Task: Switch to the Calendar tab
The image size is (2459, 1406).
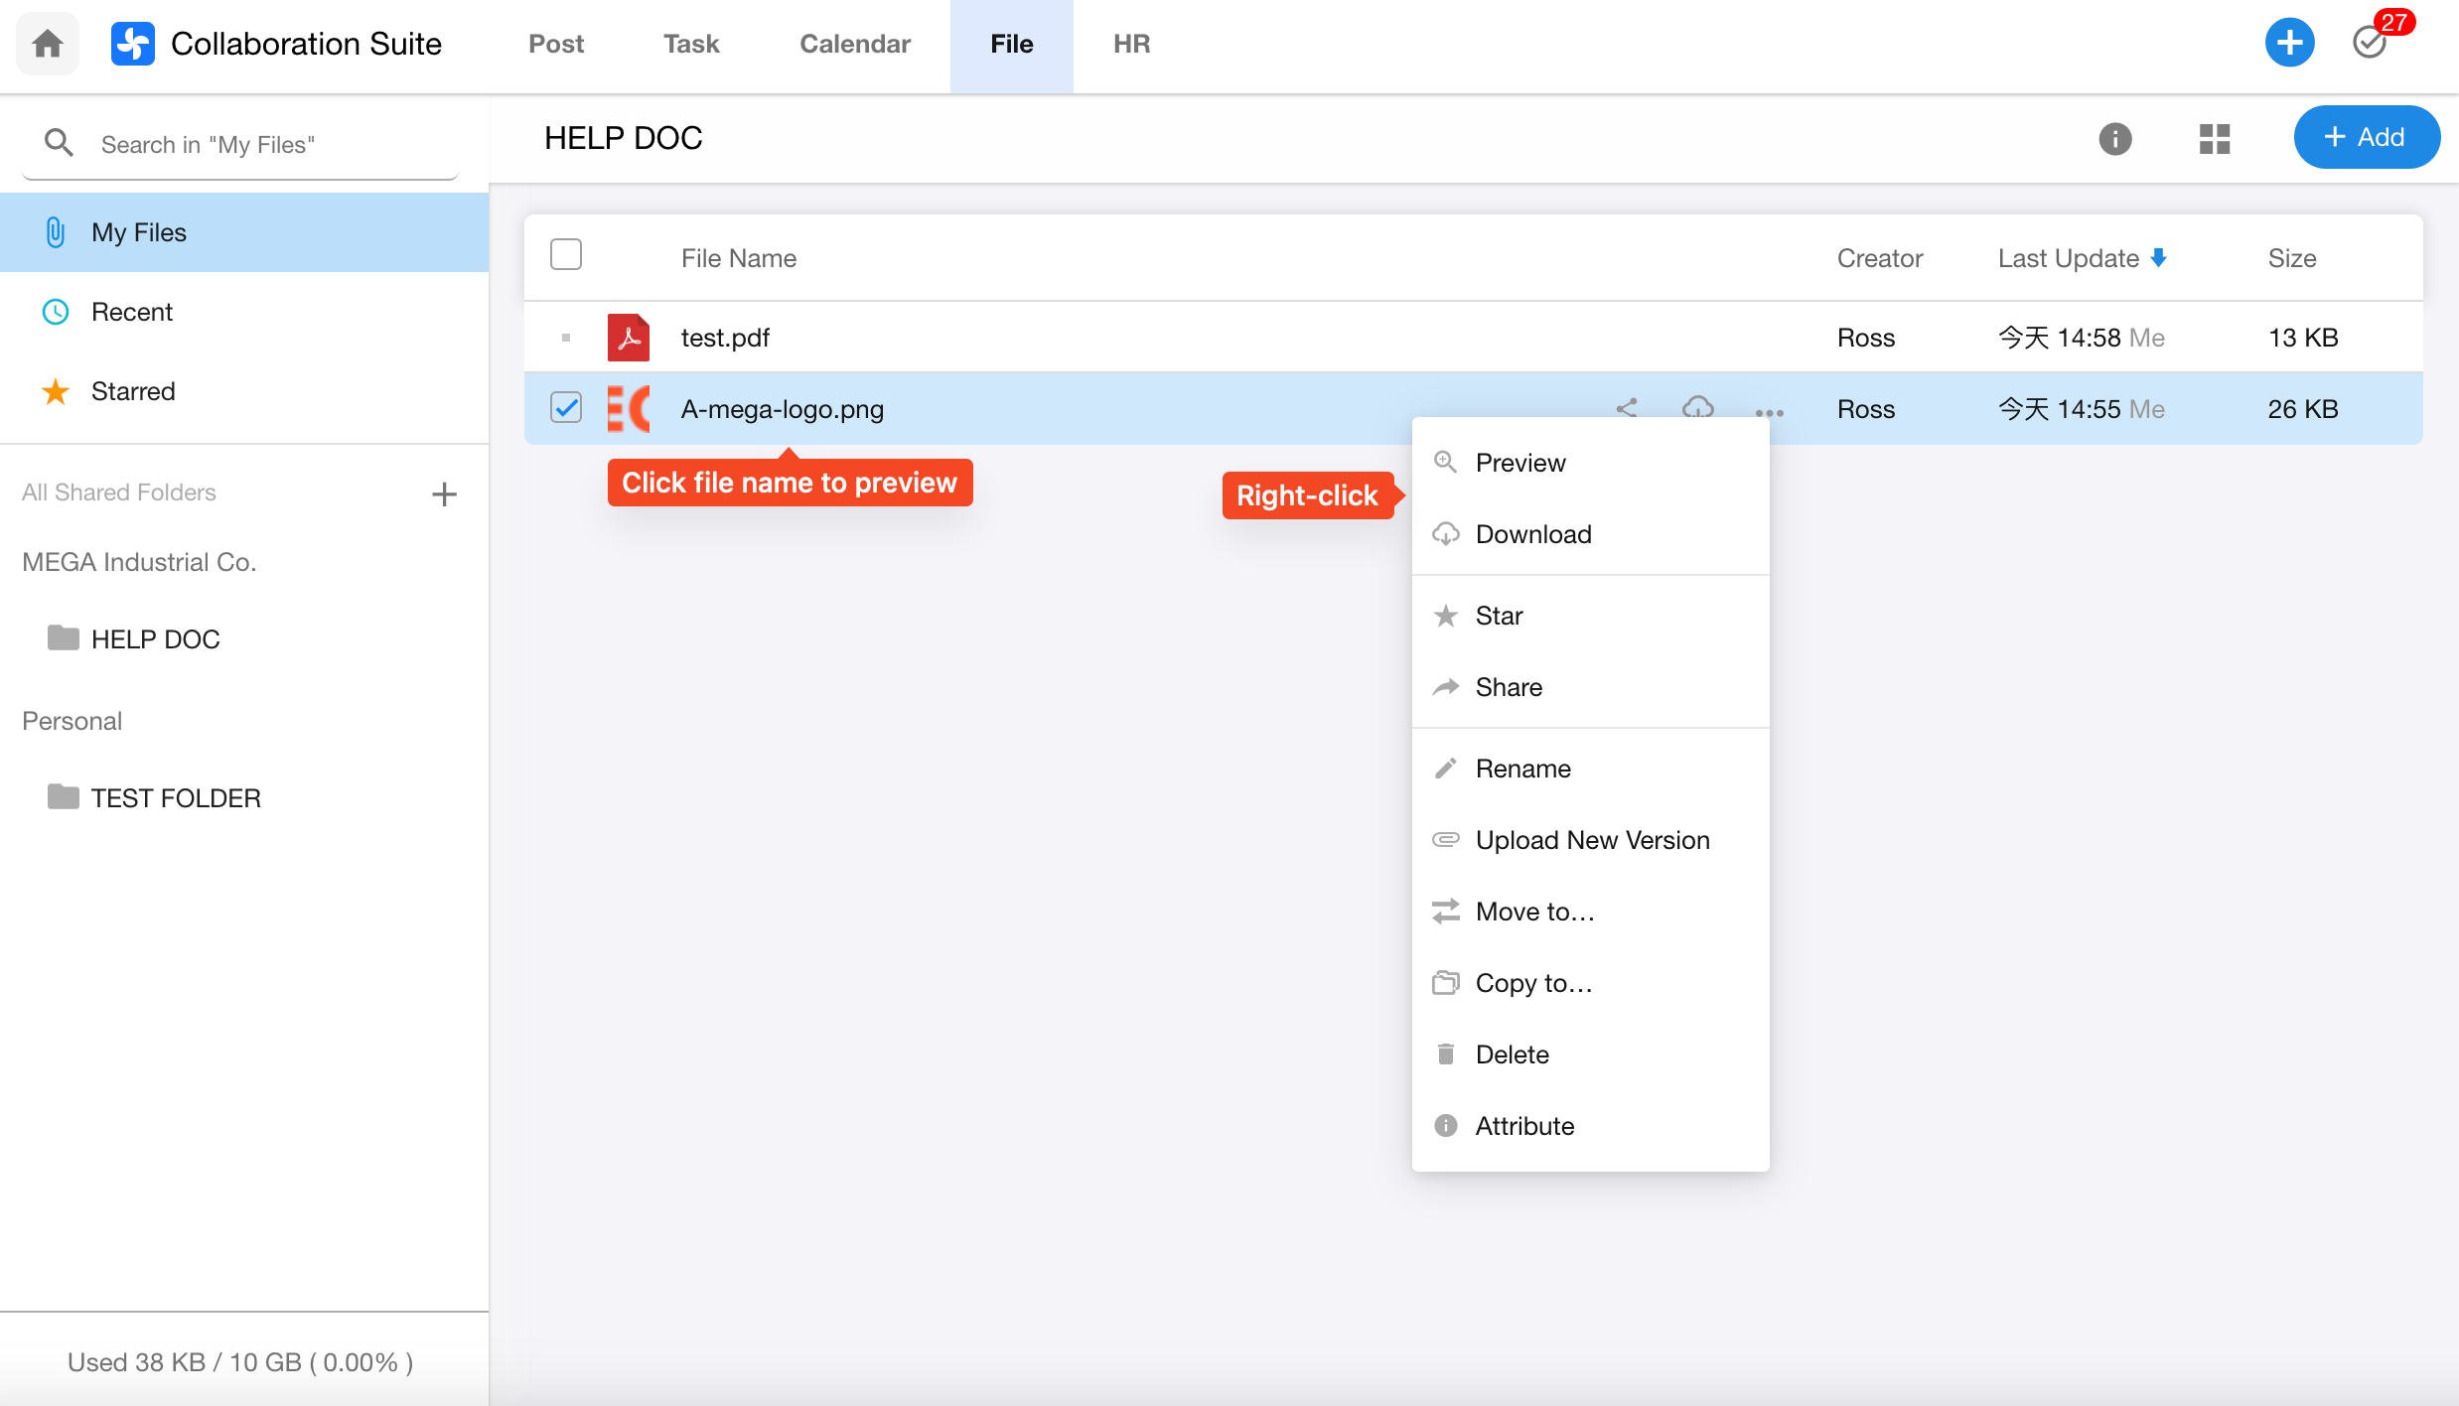Action: coord(854,44)
